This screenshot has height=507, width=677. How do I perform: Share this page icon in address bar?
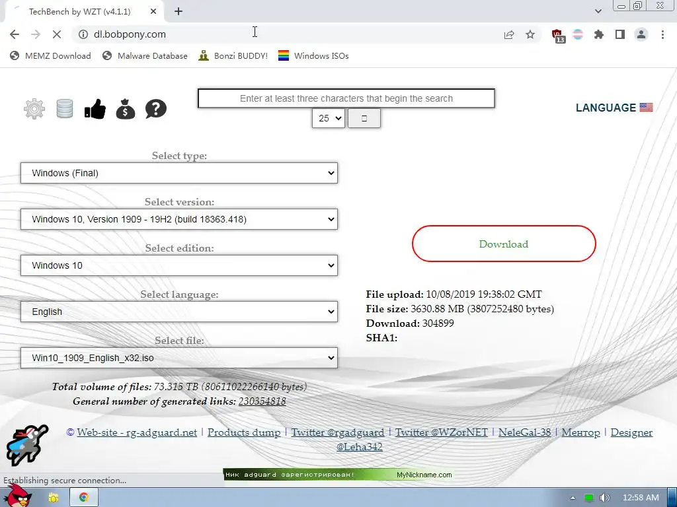click(509, 34)
